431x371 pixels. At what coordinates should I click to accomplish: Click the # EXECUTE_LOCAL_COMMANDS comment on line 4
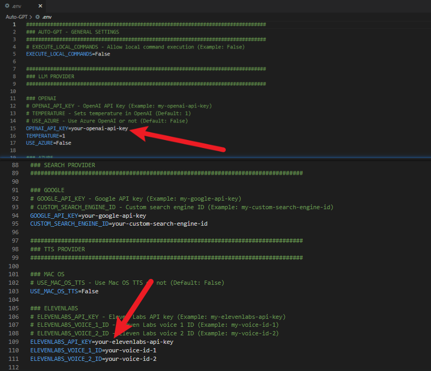(135, 47)
